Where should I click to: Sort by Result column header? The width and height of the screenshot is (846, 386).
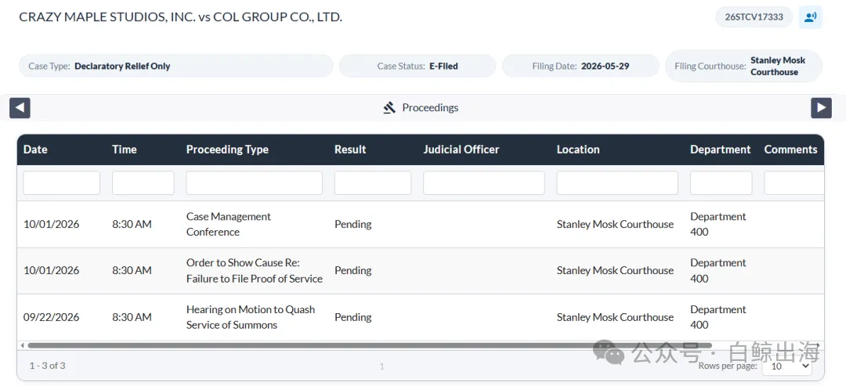click(350, 150)
